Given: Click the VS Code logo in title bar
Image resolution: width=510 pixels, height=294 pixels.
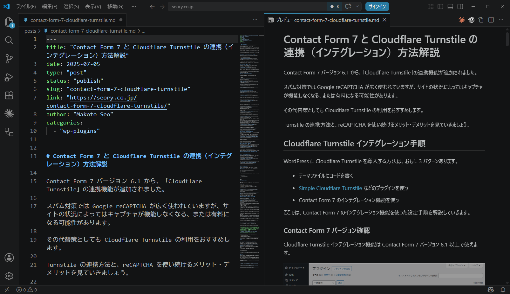Looking at the screenshot, I should coord(7,6).
